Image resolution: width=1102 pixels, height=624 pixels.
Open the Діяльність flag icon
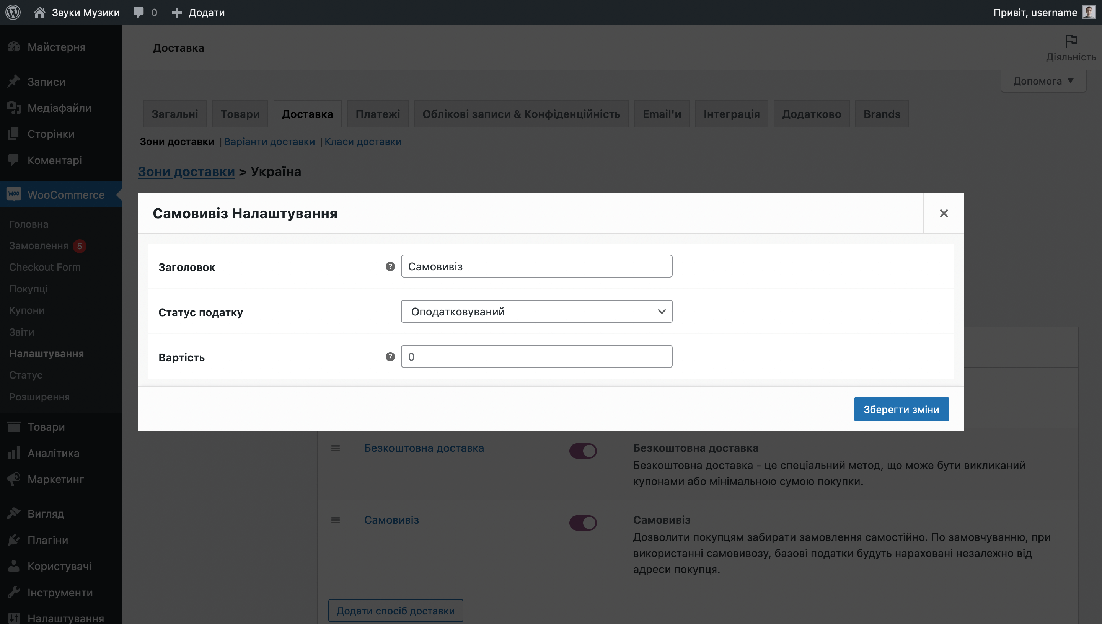[x=1071, y=41]
